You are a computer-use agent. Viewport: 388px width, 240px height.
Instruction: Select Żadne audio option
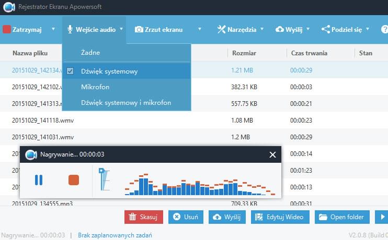point(90,53)
